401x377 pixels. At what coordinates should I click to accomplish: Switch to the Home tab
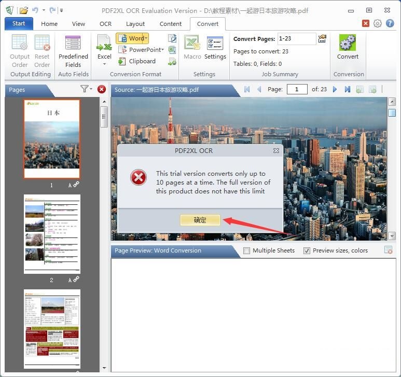pos(49,24)
